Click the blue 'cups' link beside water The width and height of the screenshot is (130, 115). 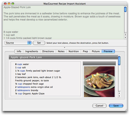tap(20, 64)
